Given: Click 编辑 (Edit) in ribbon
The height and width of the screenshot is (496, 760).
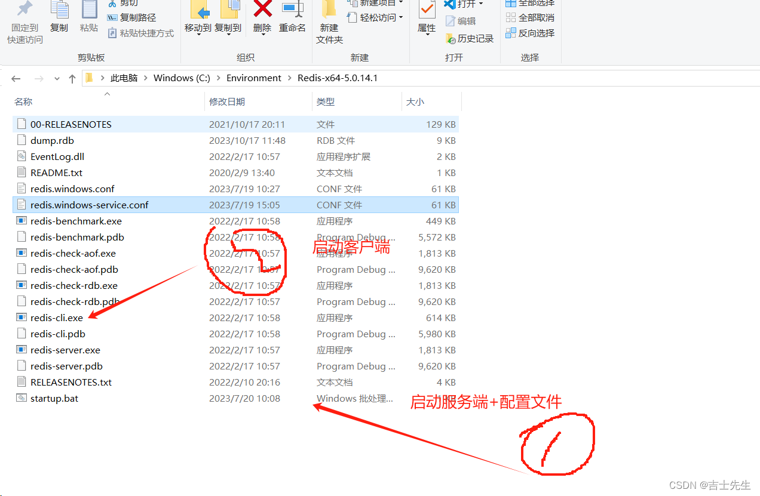Looking at the screenshot, I should 461,21.
